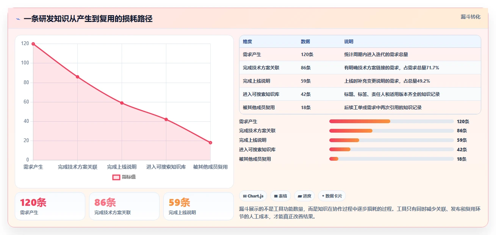Click the 表格 tag chip
Image resolution: width=496 pixels, height=235 pixels.
point(280,196)
